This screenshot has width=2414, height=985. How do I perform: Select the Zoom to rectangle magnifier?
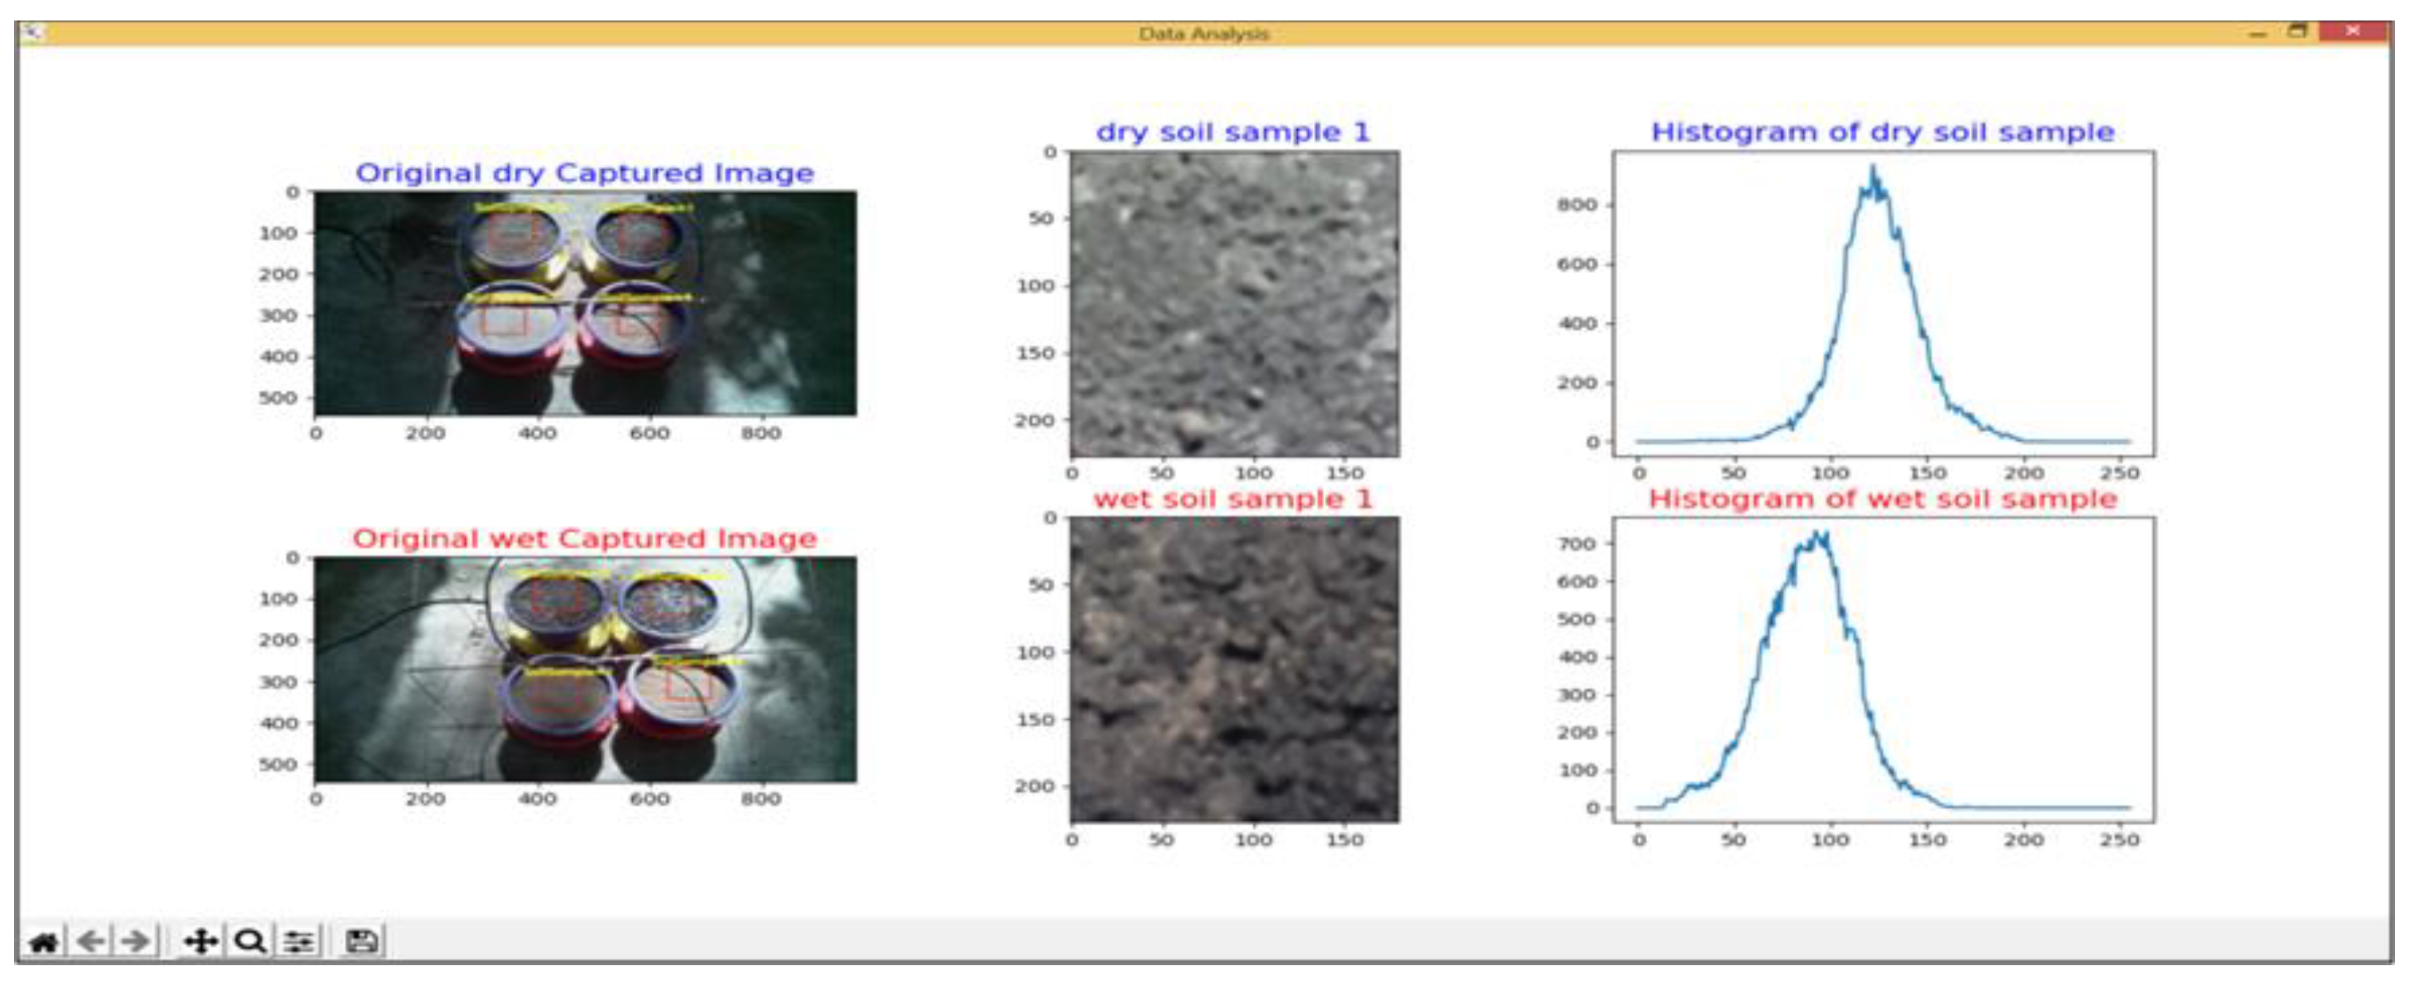click(249, 941)
